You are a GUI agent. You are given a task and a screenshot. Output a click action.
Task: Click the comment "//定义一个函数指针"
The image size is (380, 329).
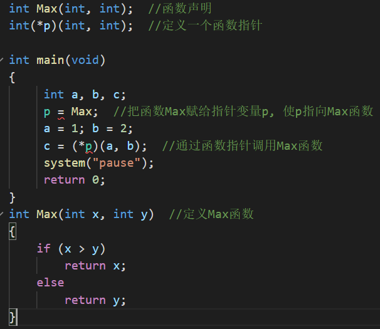pyautogui.click(x=205, y=26)
